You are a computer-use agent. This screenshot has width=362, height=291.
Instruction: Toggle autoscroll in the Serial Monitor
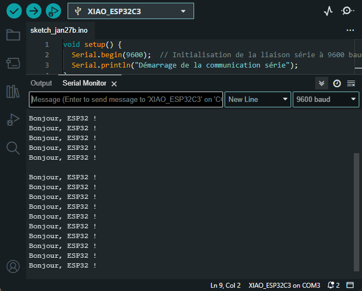322,83
